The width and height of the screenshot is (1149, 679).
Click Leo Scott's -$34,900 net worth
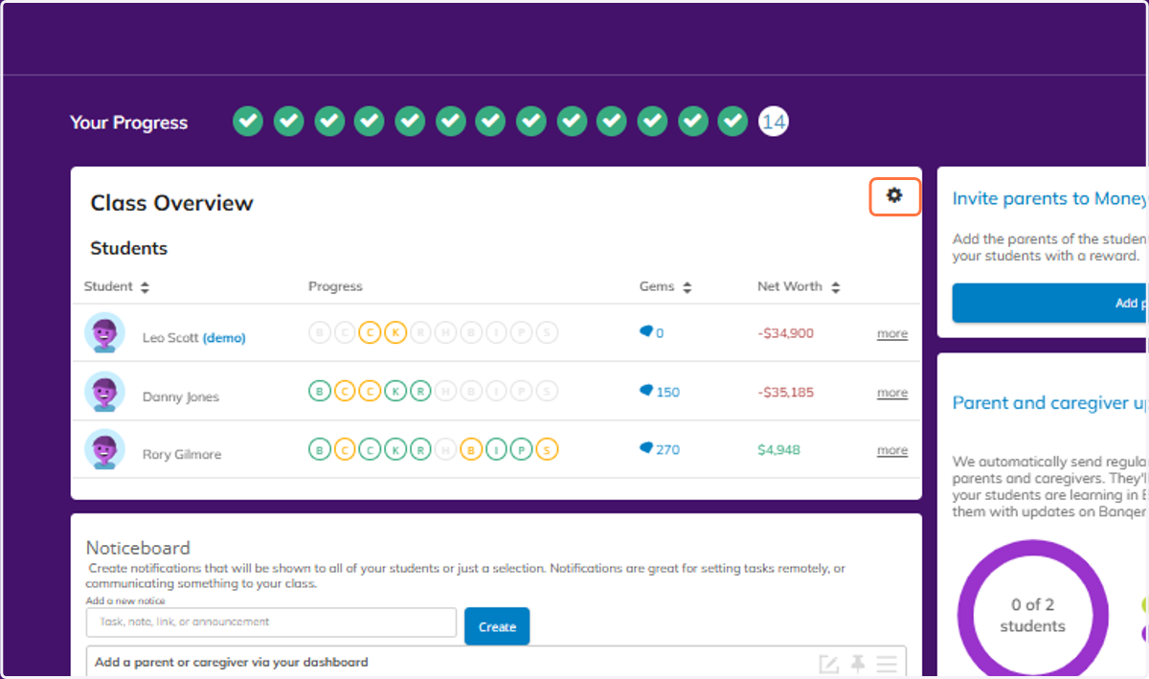pyautogui.click(x=785, y=333)
